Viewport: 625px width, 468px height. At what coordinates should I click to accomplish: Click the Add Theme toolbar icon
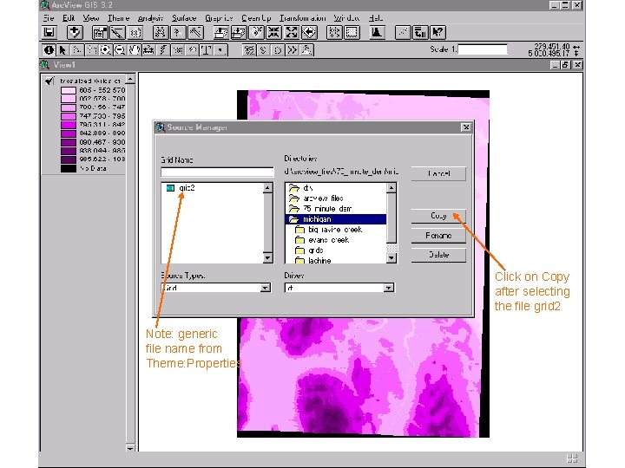pyautogui.click(x=75, y=32)
